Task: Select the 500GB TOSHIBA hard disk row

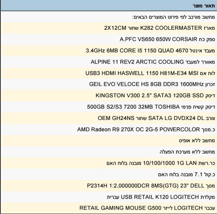Action: pos(109,107)
